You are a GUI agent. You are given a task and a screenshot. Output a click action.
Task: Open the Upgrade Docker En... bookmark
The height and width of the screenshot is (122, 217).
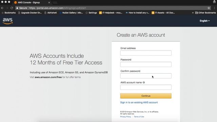(x=30, y=13)
